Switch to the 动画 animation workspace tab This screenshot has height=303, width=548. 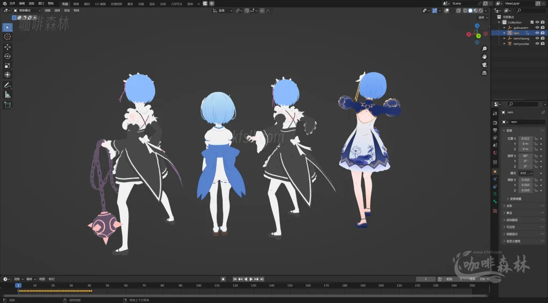click(141, 4)
